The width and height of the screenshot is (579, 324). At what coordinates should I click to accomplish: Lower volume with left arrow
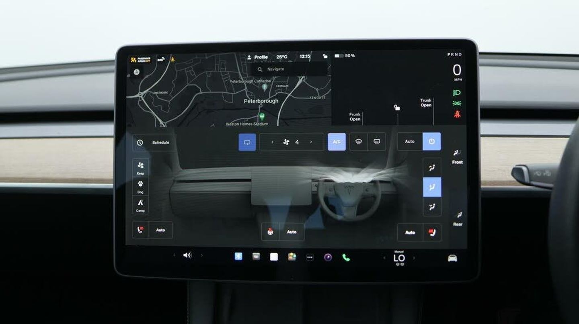pos(174,255)
